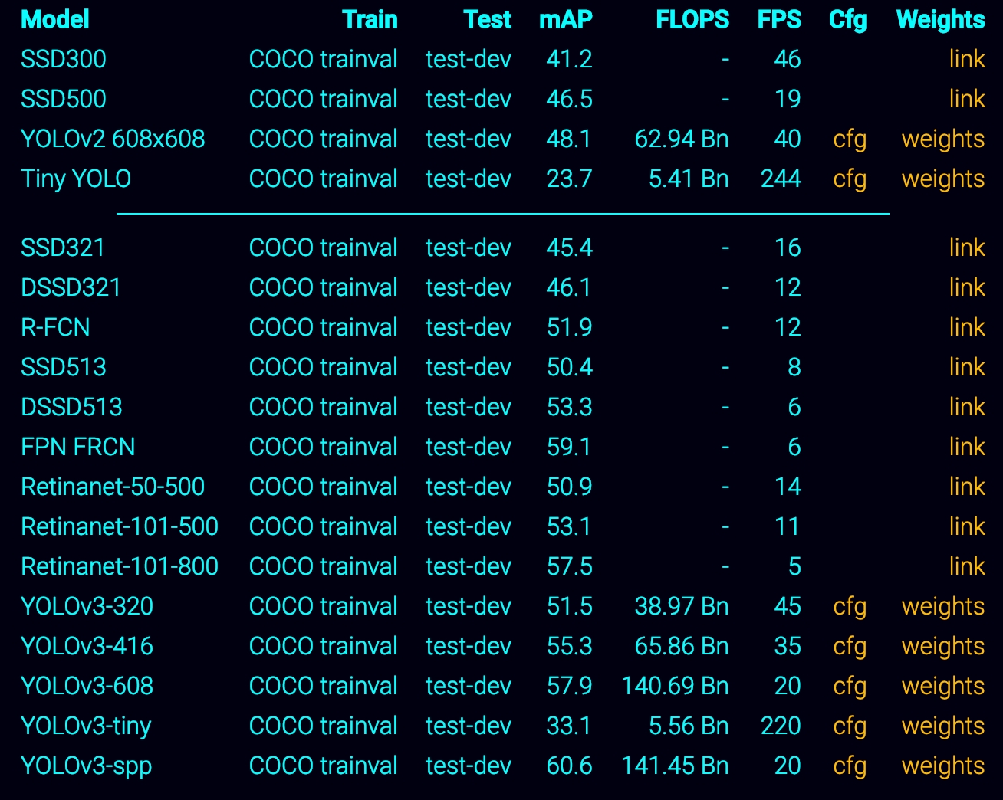Open the SSD321 link
The height and width of the screenshot is (800, 1003).
click(966, 248)
